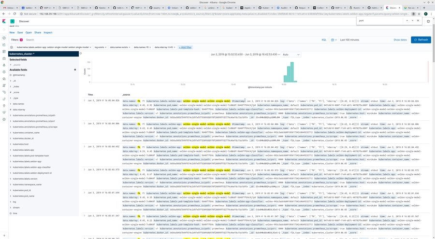The height and width of the screenshot is (239, 435).
Task: Jump to the previous find result
Action: coord(406,21)
